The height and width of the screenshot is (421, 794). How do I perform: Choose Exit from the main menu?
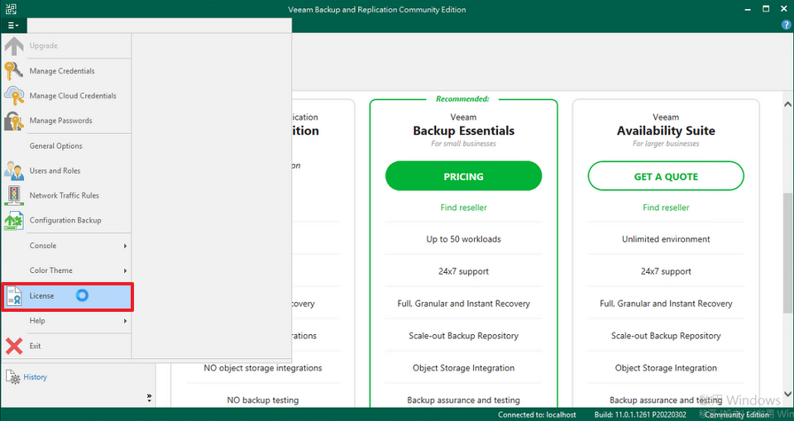(x=67, y=346)
